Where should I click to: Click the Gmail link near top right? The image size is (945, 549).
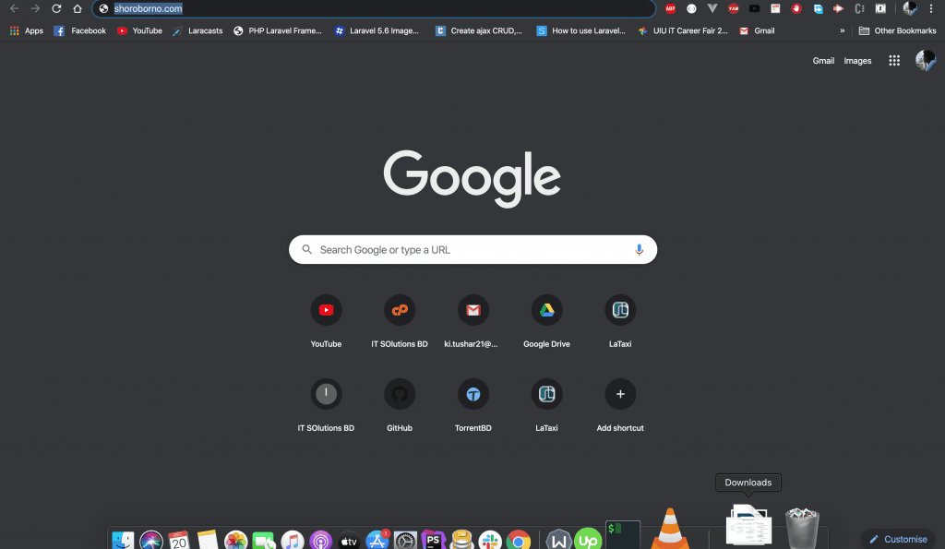pos(823,60)
